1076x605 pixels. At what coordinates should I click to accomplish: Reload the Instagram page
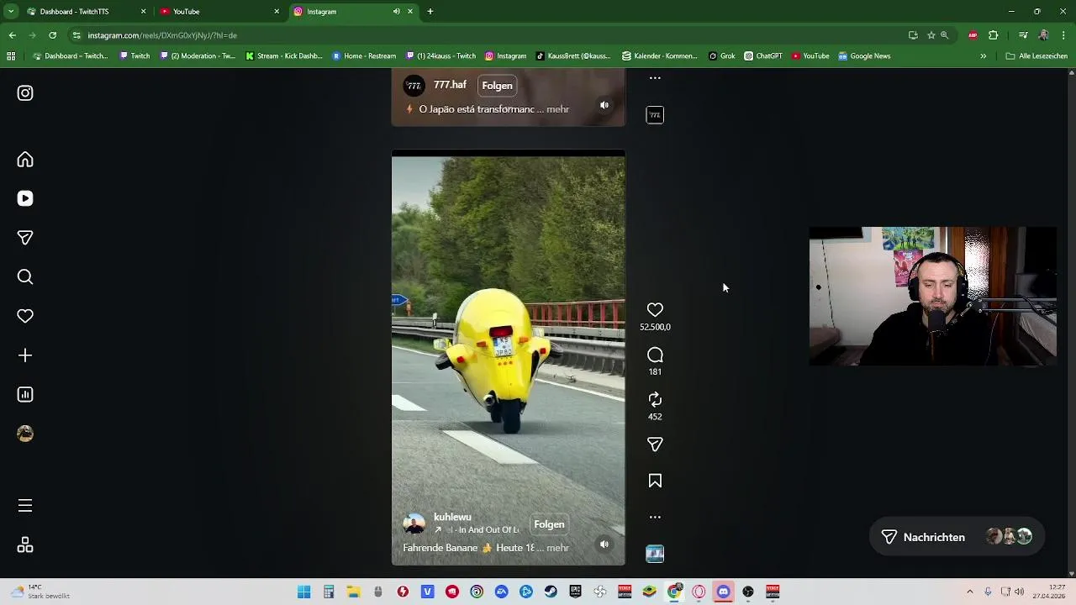[x=52, y=35]
